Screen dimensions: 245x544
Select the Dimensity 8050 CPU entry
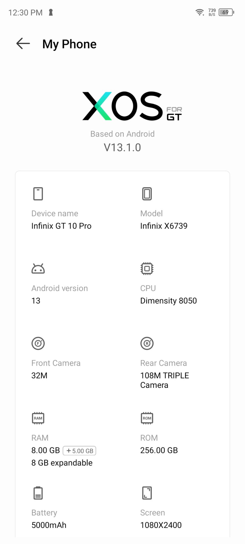(168, 301)
